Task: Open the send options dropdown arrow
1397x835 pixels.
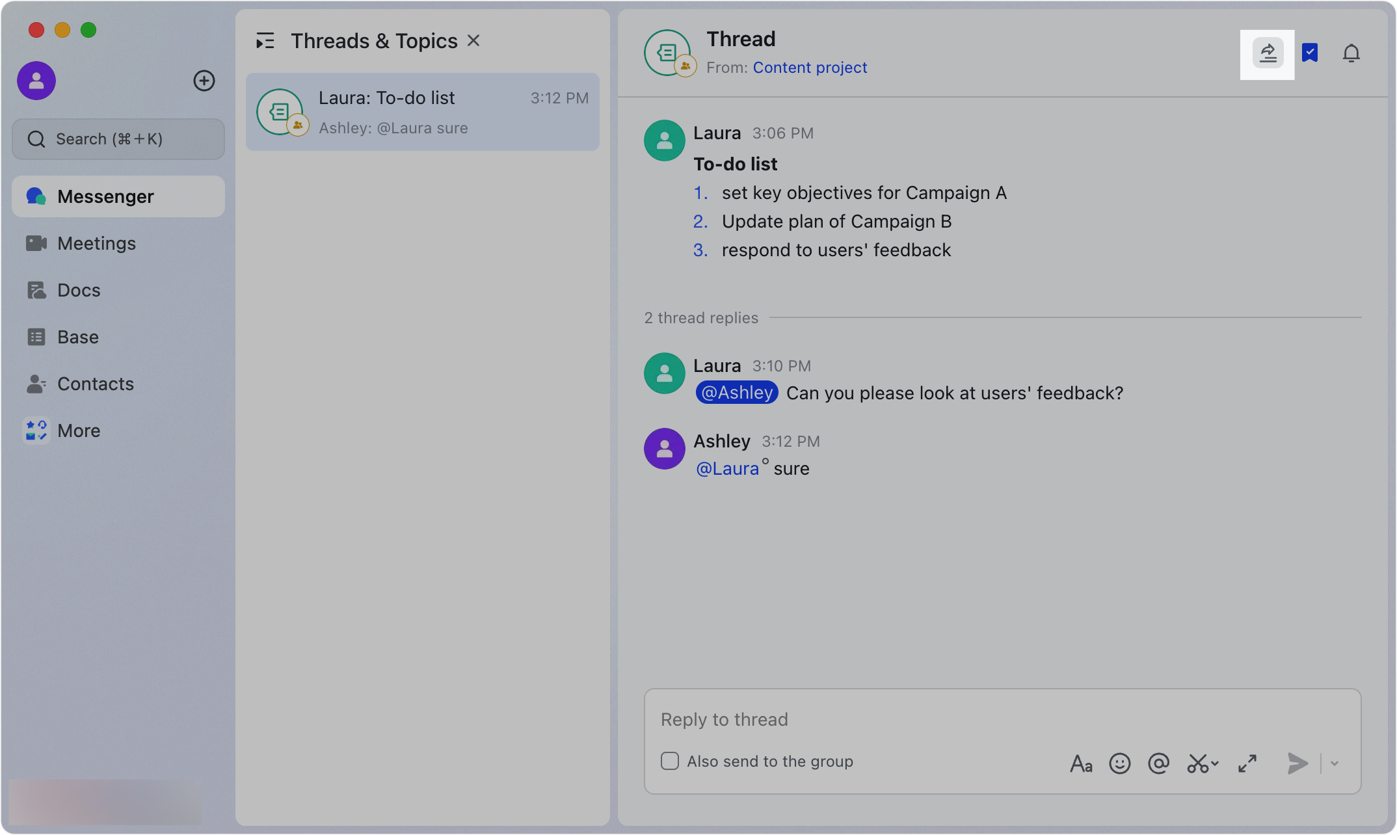Action: coord(1335,763)
